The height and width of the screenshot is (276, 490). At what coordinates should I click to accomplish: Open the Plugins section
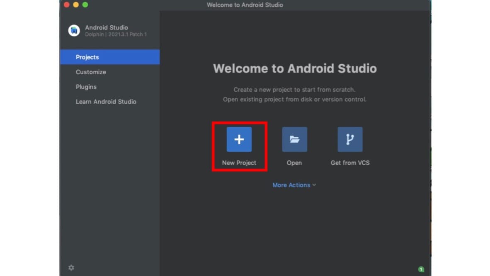click(x=86, y=87)
